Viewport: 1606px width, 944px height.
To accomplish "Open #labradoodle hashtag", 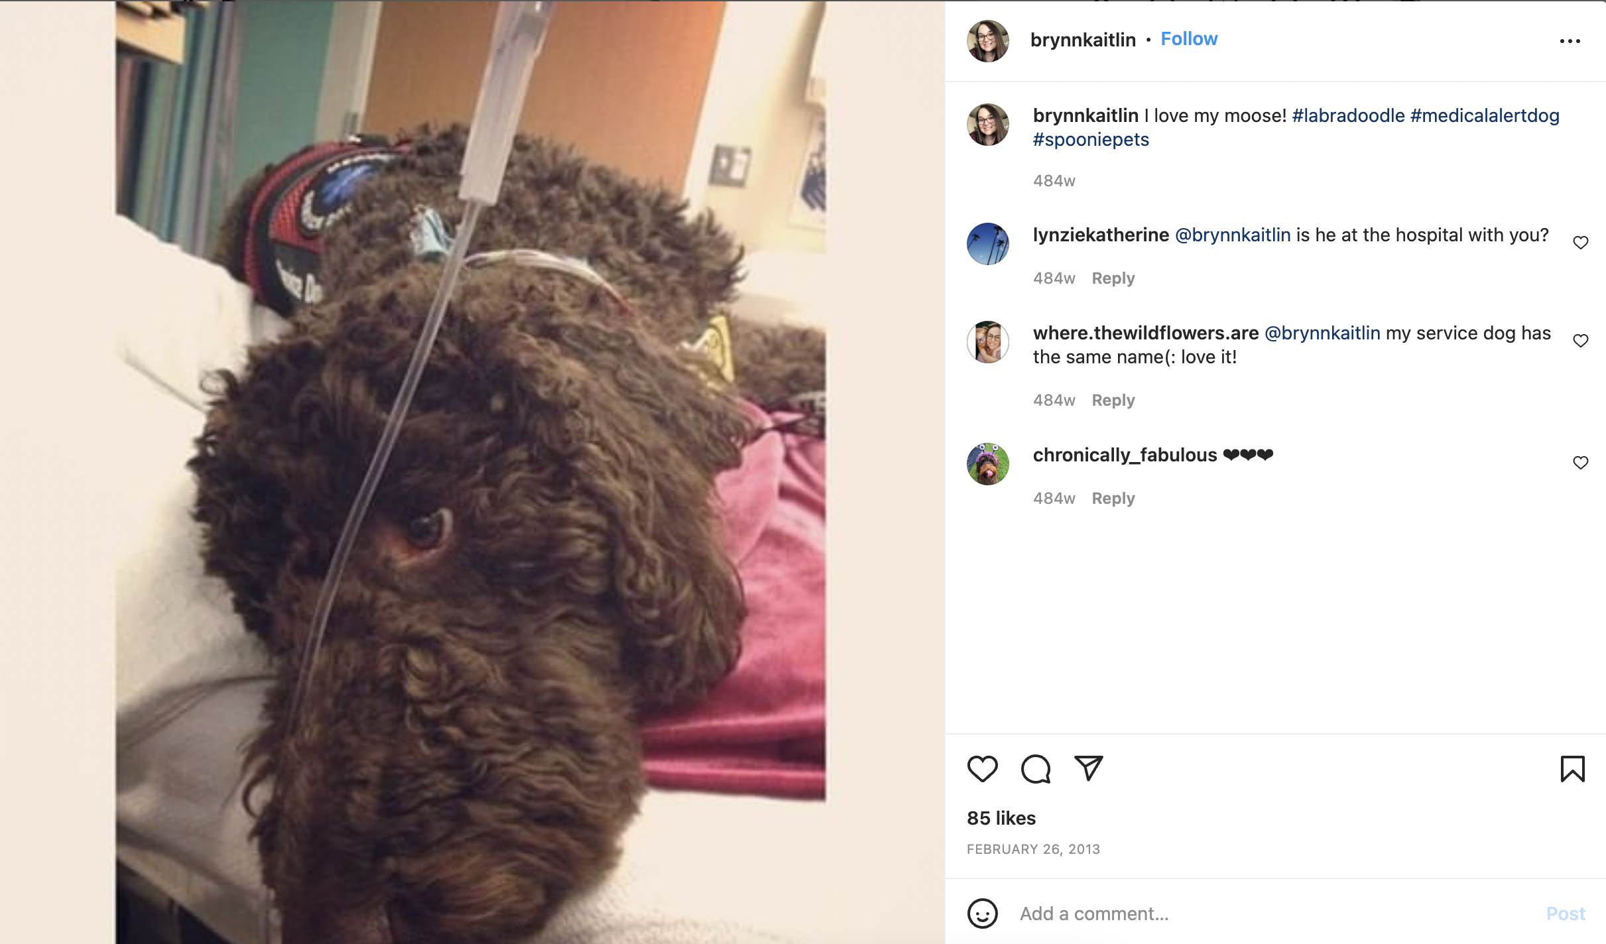I will point(1348,115).
